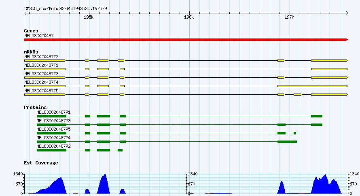Select the MELO3C020487 gene label

[x=39, y=36]
